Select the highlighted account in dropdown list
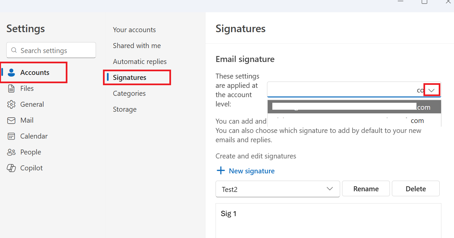Viewport: 454px width, 238px height. pyautogui.click(x=354, y=107)
